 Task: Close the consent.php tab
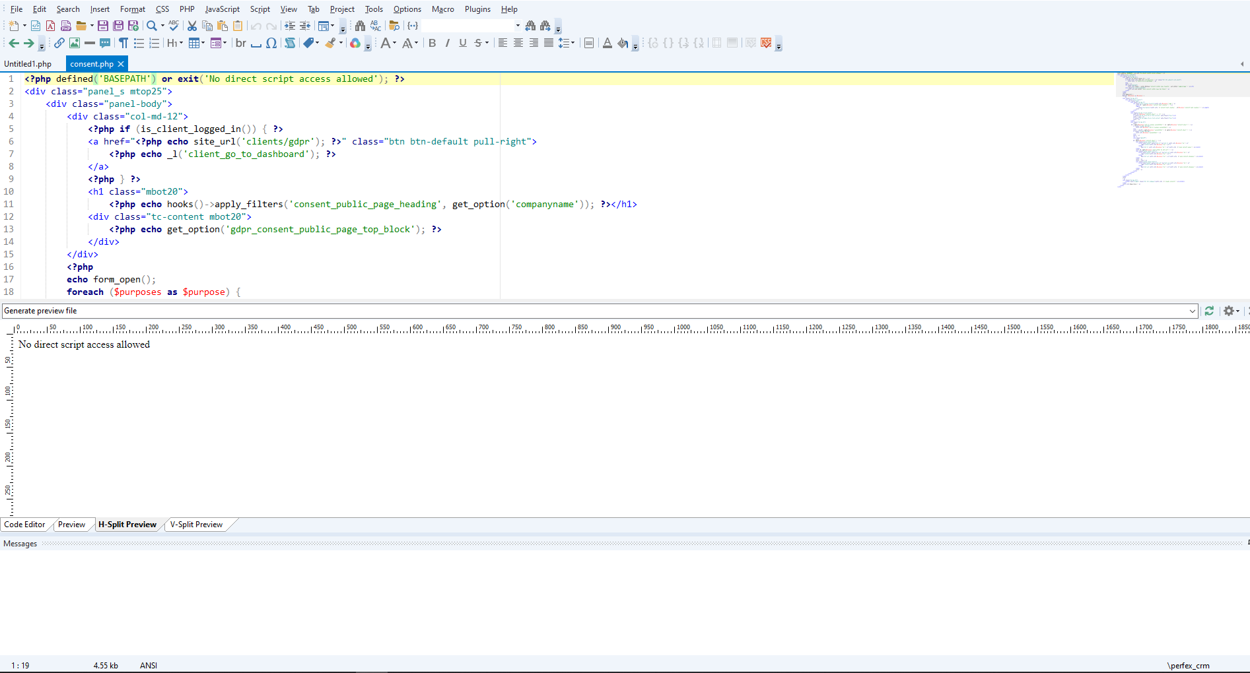point(121,64)
